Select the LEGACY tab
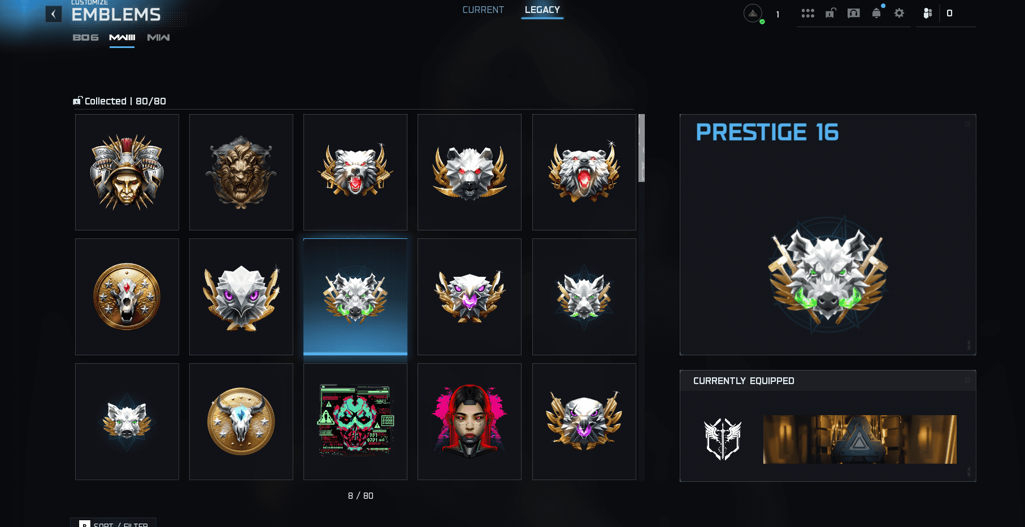 click(542, 10)
